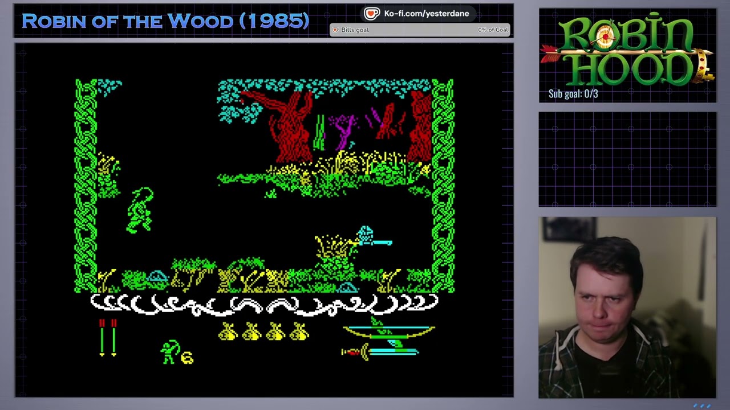
Task: Click the leftmost yellow gold bag
Action: pos(228,332)
